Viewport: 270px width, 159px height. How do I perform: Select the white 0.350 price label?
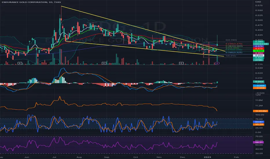point(259,55)
